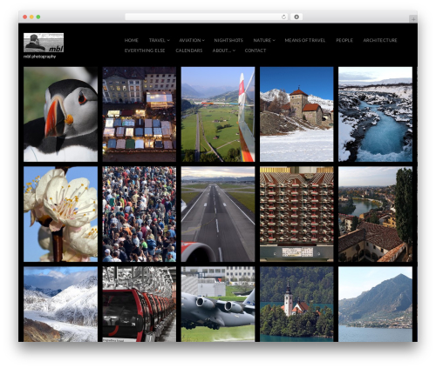Go to Architecture gallery
Image resolution: width=436 pixels, height=368 pixels.
tap(380, 40)
